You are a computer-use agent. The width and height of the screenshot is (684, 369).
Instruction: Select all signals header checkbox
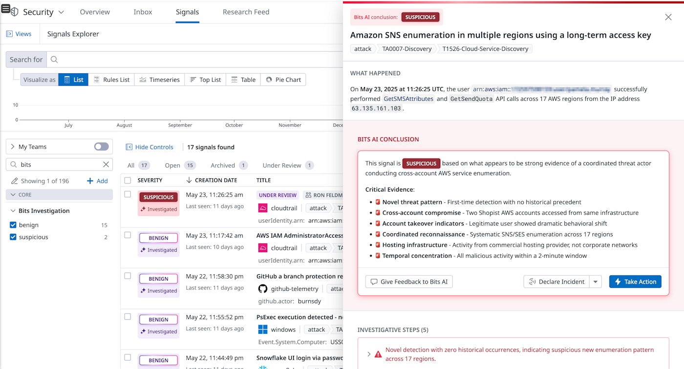(128, 180)
